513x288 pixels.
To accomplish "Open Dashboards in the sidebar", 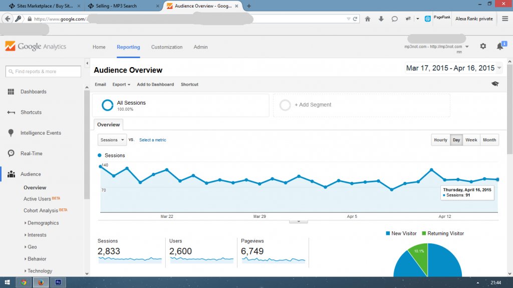I will pos(33,92).
